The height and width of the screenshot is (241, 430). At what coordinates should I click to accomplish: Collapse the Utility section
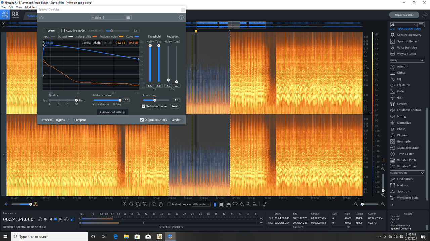422,60
